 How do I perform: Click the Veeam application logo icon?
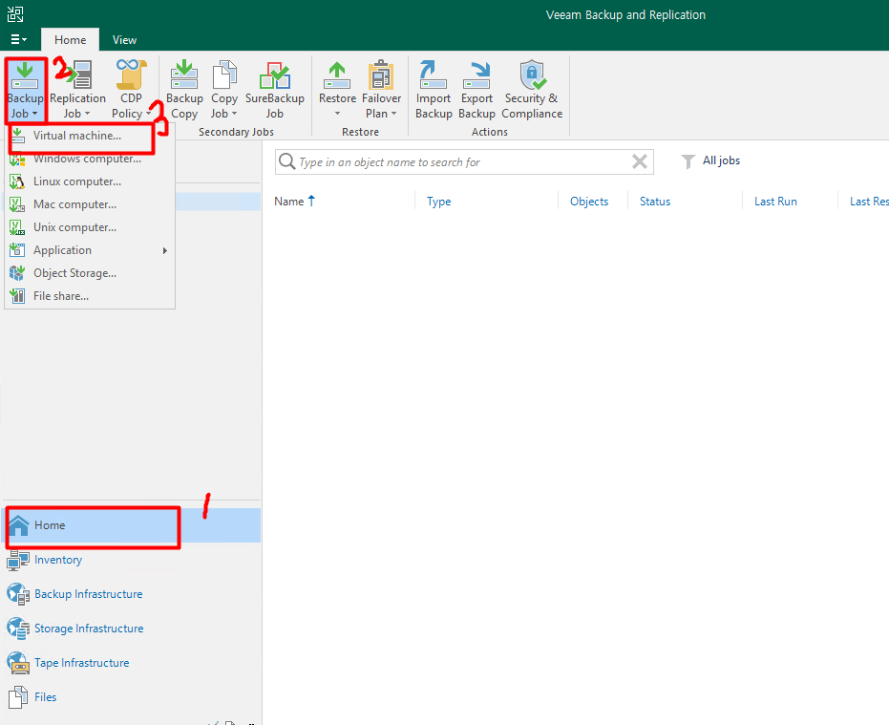(15, 14)
